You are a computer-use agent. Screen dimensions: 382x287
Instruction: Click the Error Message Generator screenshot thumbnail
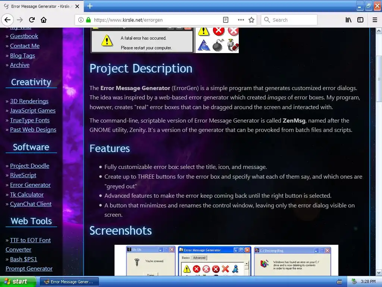215,261
